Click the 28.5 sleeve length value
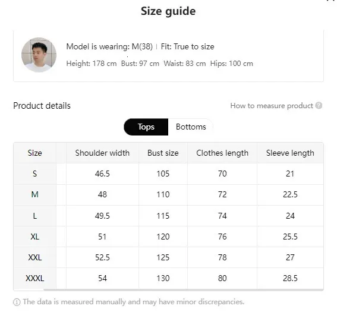Screen dimensions: 337x312 [x=290, y=278]
